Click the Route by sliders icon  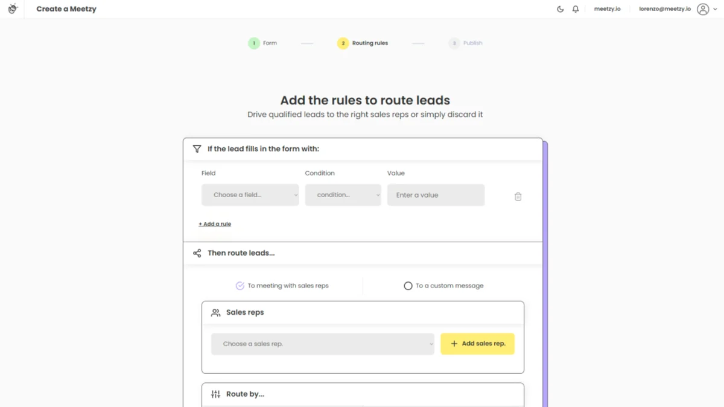[215, 394]
